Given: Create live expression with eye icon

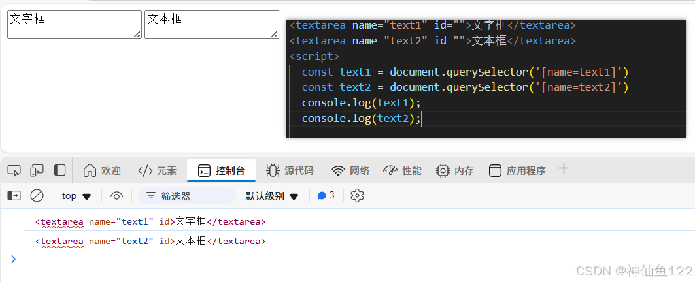Looking at the screenshot, I should tap(116, 196).
